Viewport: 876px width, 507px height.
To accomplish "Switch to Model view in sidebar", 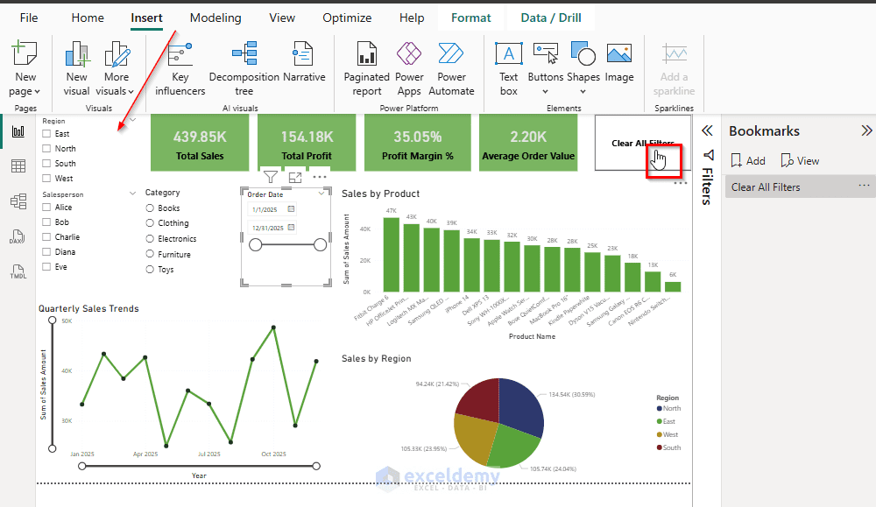I will (18, 201).
